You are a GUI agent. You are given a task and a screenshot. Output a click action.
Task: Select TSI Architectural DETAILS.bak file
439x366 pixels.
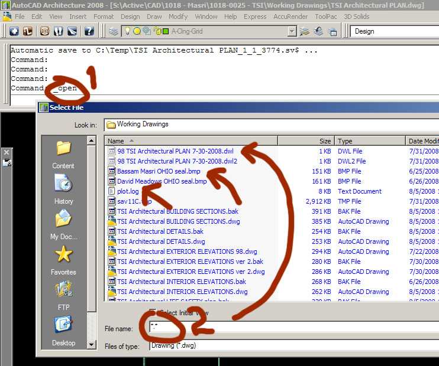(x=156, y=231)
